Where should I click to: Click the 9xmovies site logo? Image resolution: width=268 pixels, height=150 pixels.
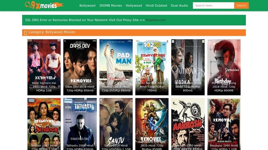click(44, 5)
